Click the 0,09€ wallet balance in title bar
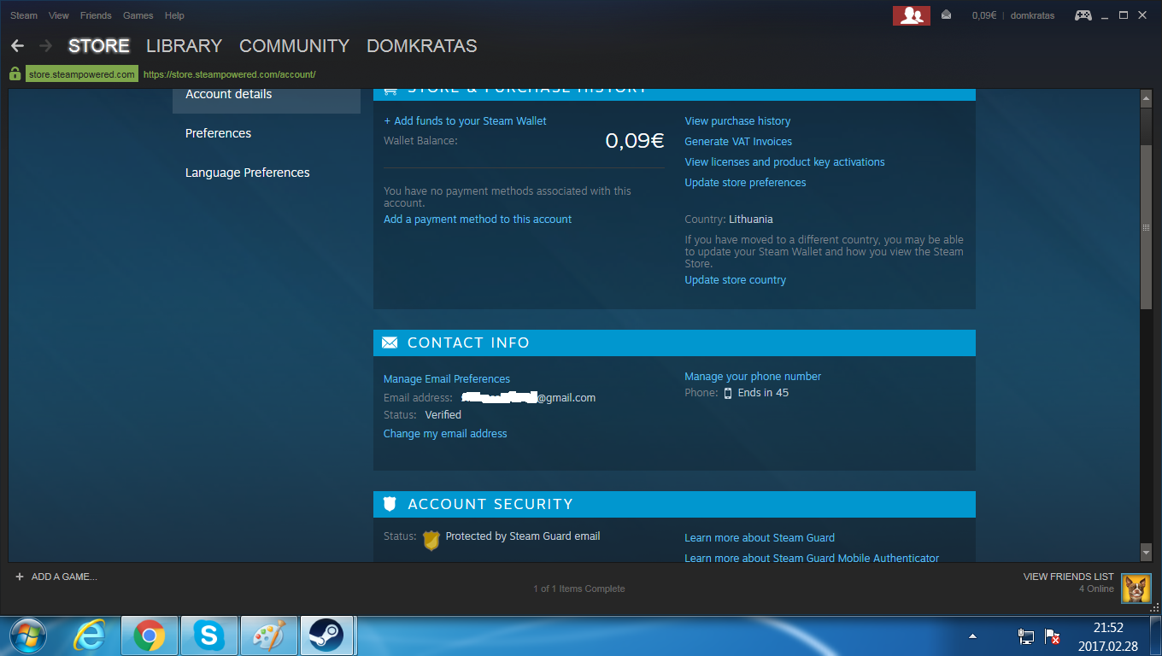The image size is (1162, 656). (x=983, y=15)
